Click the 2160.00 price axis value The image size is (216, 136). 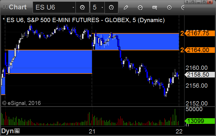pyautogui.click(x=197, y=68)
